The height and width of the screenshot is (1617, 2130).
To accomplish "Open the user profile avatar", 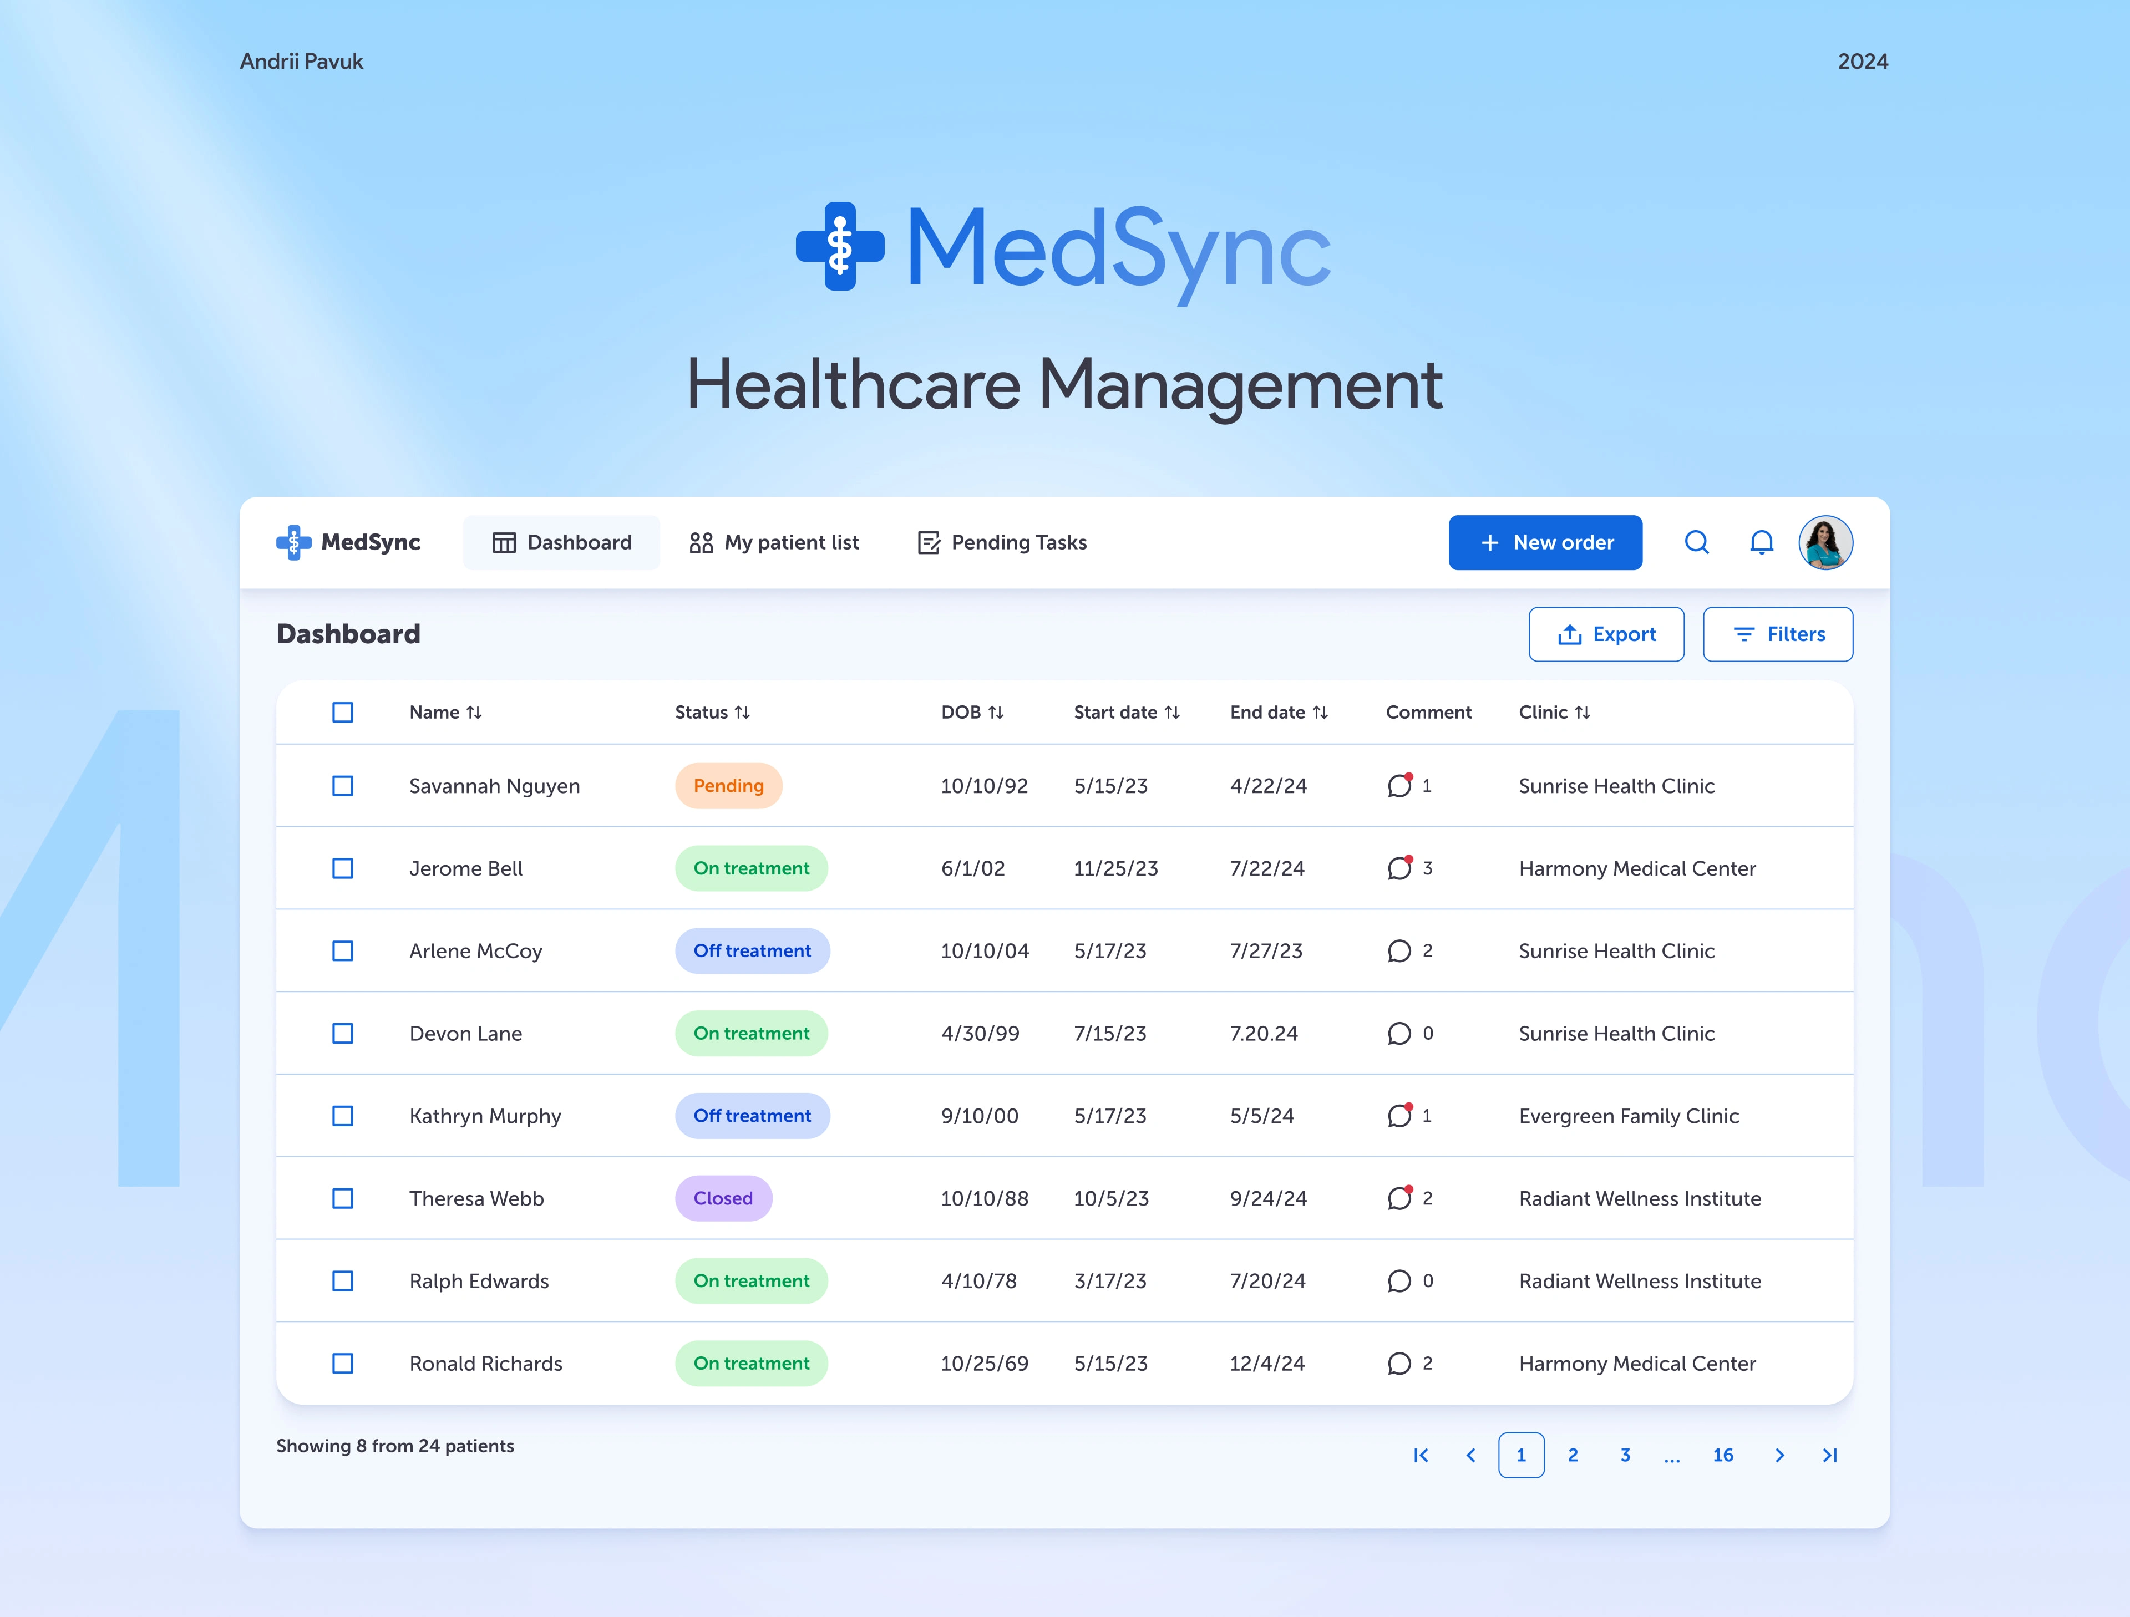I will coord(1825,543).
